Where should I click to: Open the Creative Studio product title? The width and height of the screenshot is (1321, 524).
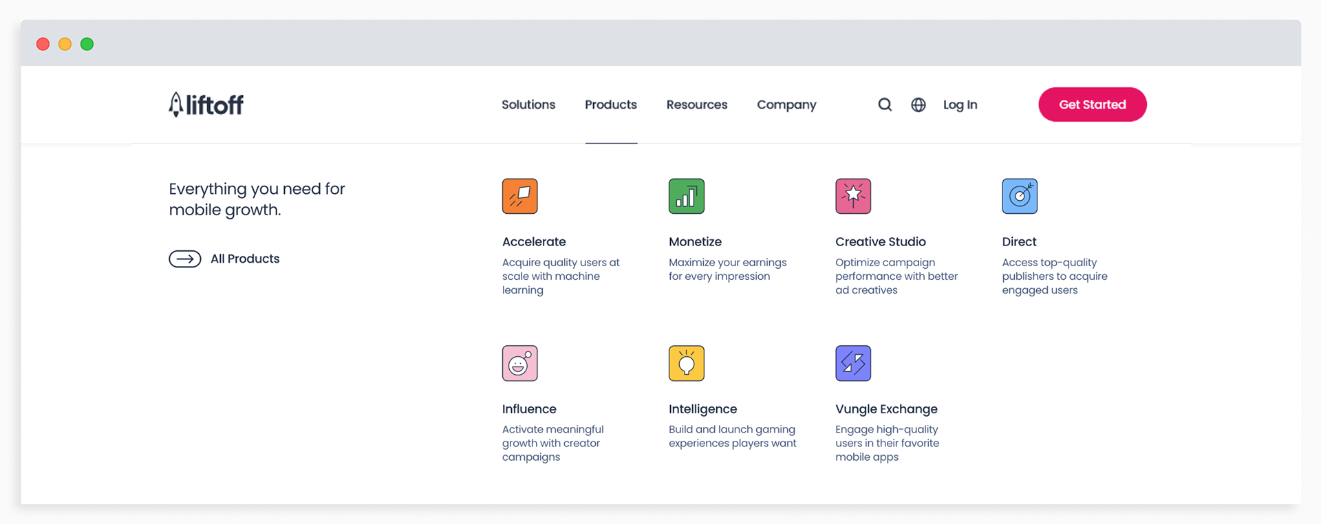click(x=881, y=241)
